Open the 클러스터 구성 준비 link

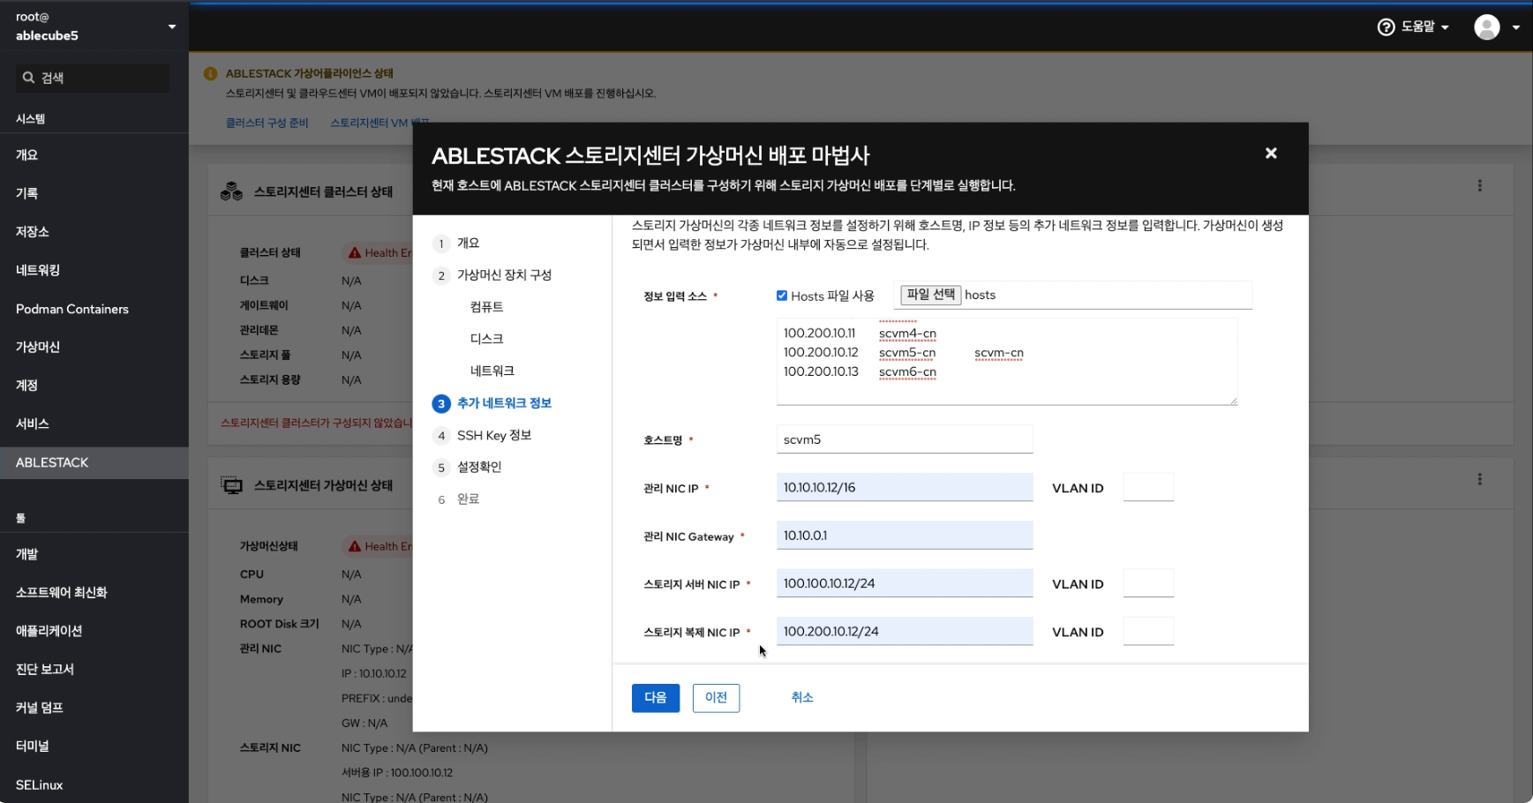click(x=267, y=123)
